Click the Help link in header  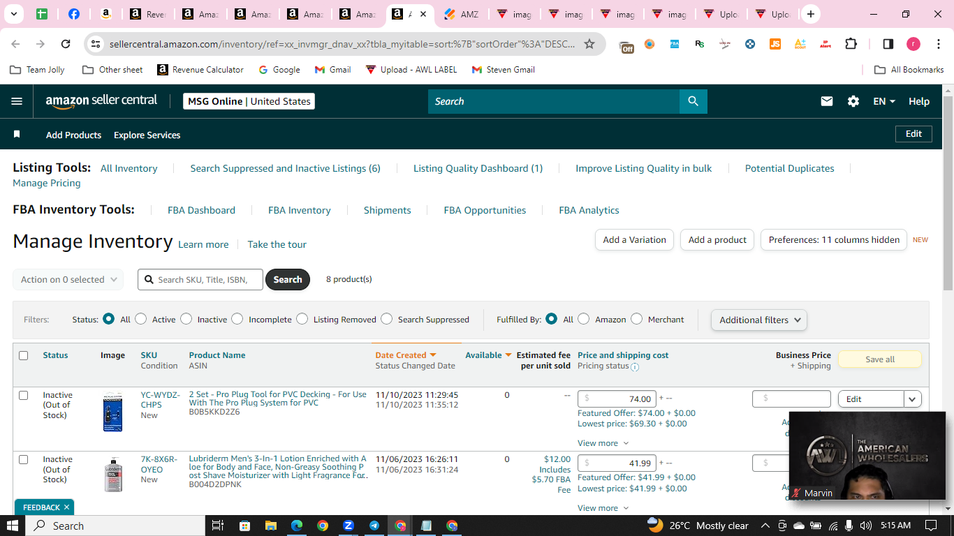(x=919, y=101)
